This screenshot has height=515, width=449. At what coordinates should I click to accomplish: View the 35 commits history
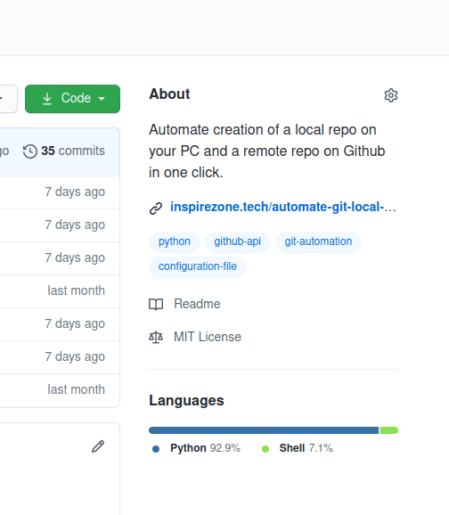[x=73, y=151]
